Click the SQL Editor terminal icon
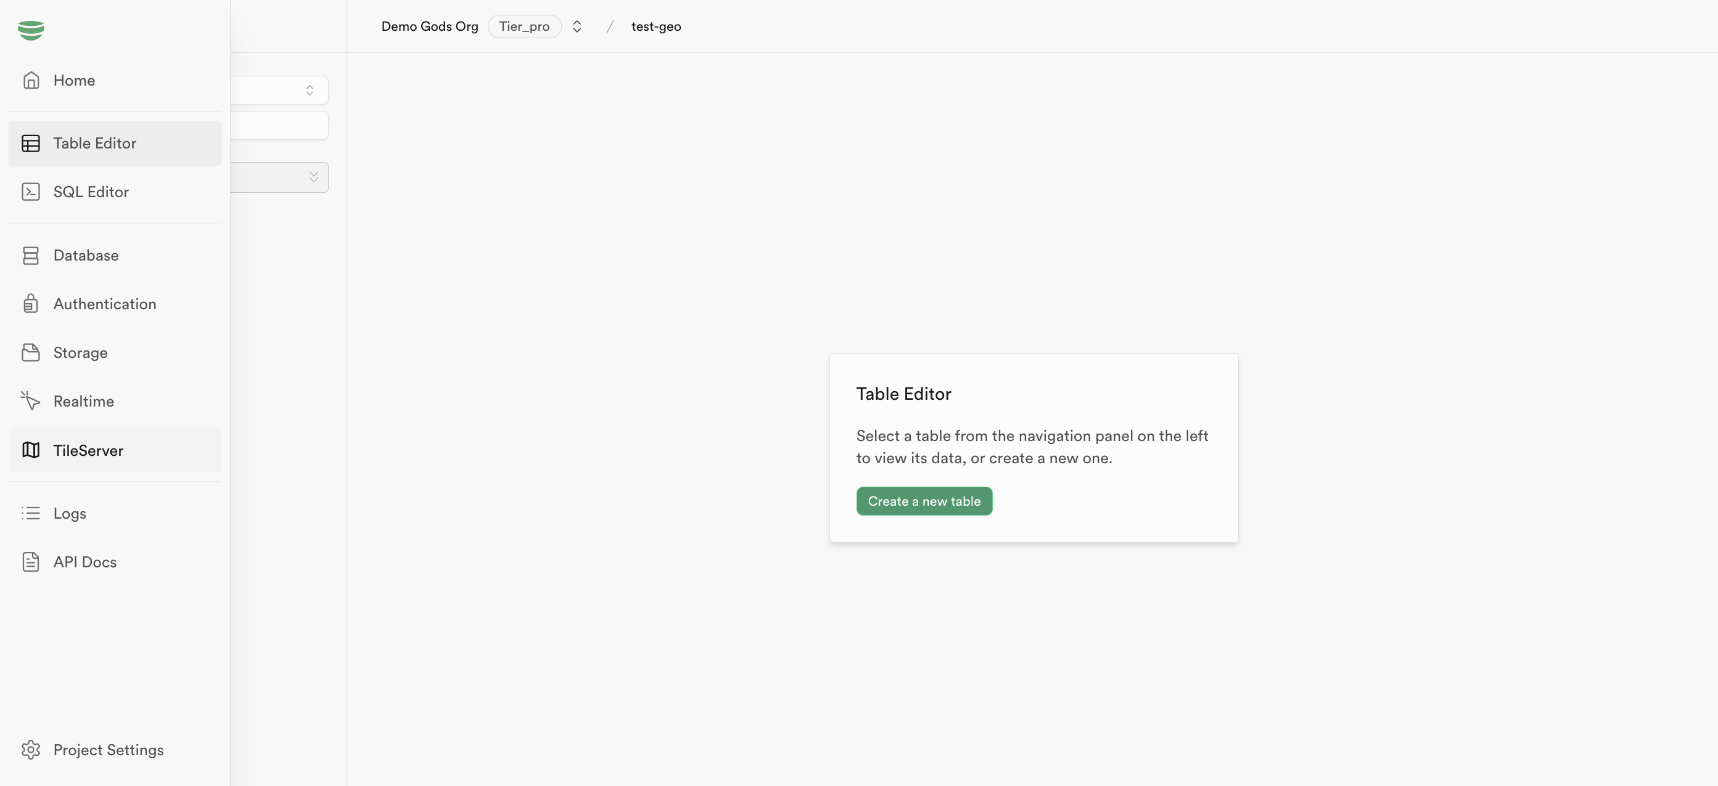 (x=31, y=192)
